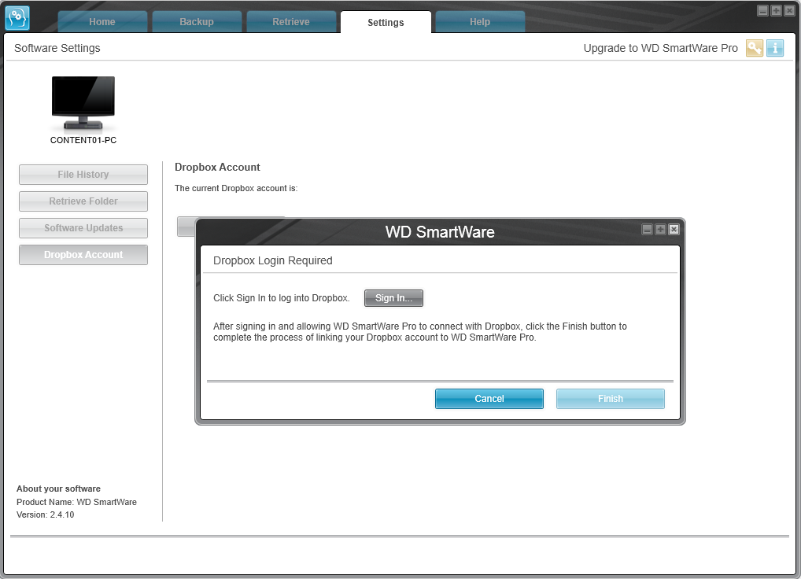
Task: Click the File History button
Action: click(83, 175)
